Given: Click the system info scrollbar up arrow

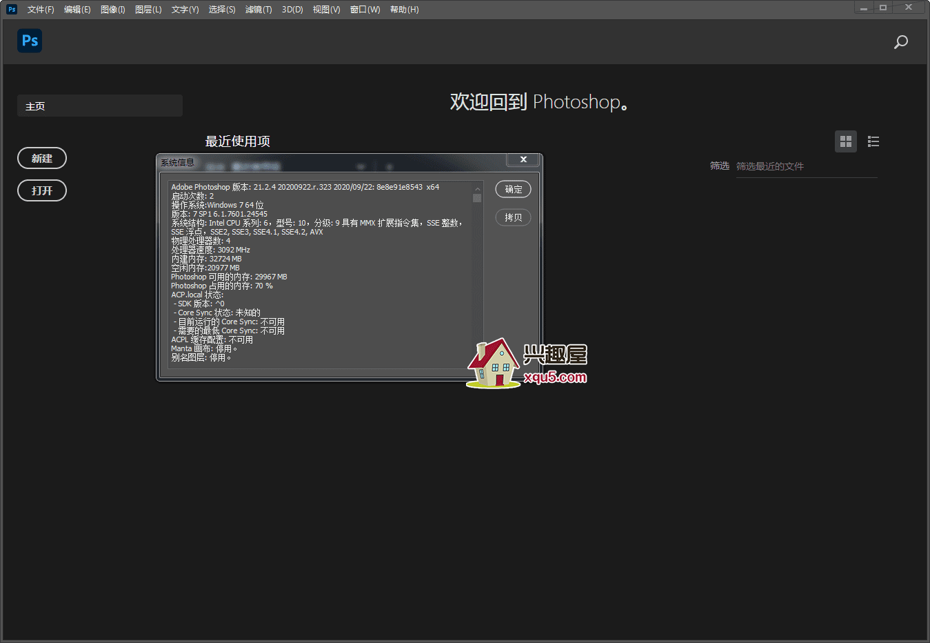Looking at the screenshot, I should (x=477, y=188).
